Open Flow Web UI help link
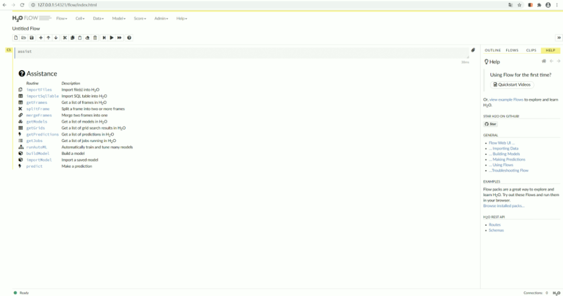 click(x=501, y=143)
